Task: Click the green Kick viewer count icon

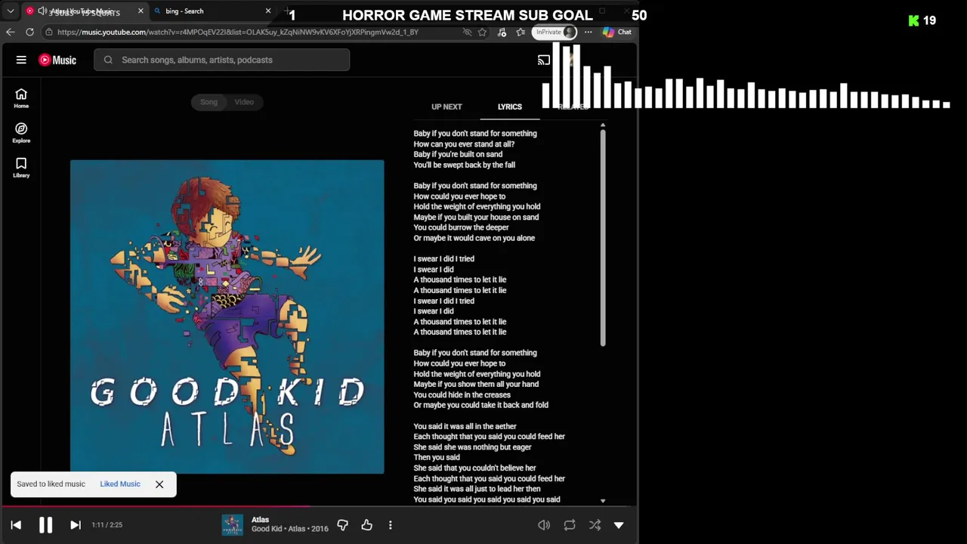Action: point(914,20)
